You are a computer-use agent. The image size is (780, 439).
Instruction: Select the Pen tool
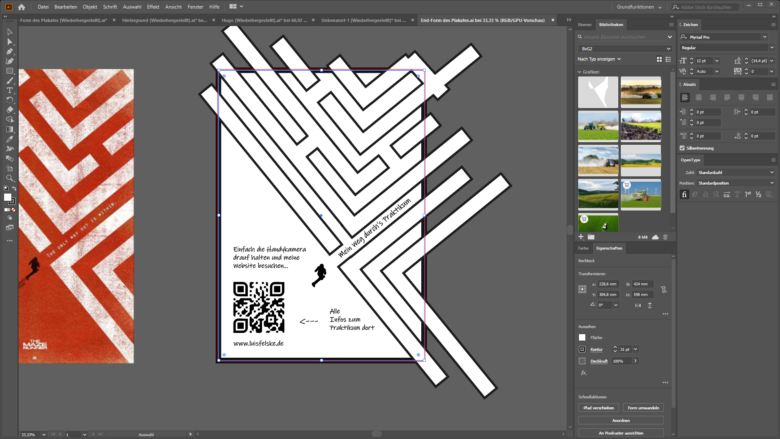tap(10, 52)
